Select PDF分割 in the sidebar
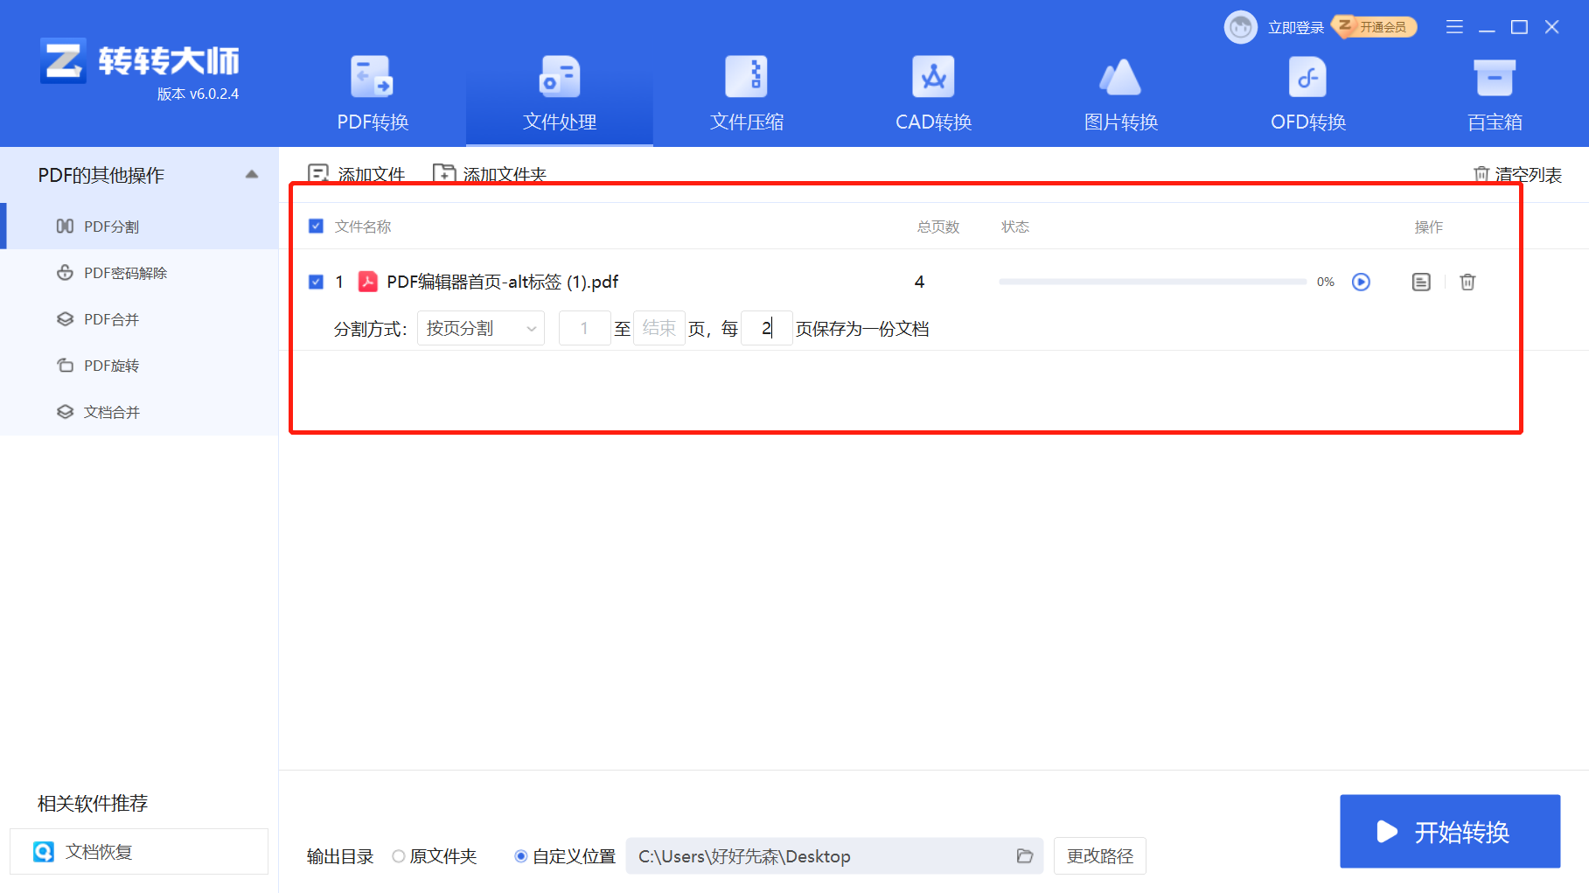The width and height of the screenshot is (1589, 893). click(x=140, y=227)
